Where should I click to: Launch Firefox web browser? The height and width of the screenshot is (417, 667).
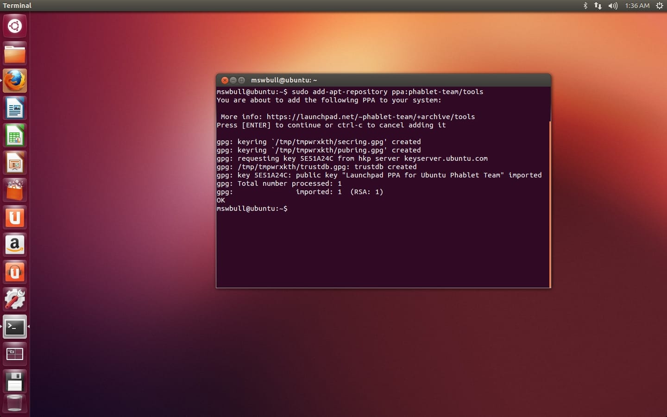(15, 81)
